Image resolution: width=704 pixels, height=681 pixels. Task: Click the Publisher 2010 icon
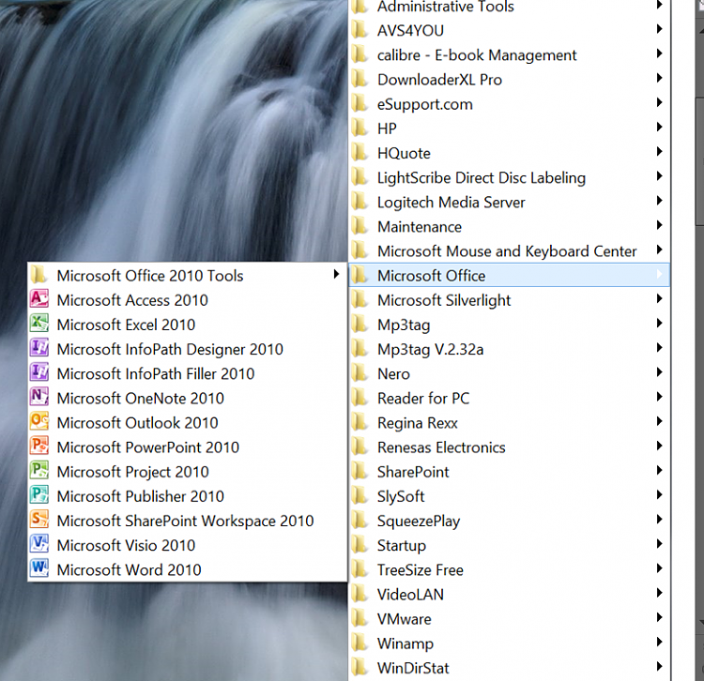tap(39, 495)
